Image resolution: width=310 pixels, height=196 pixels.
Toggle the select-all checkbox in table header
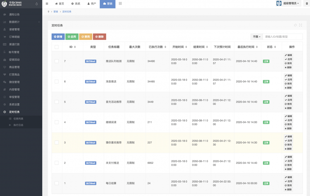point(57,47)
